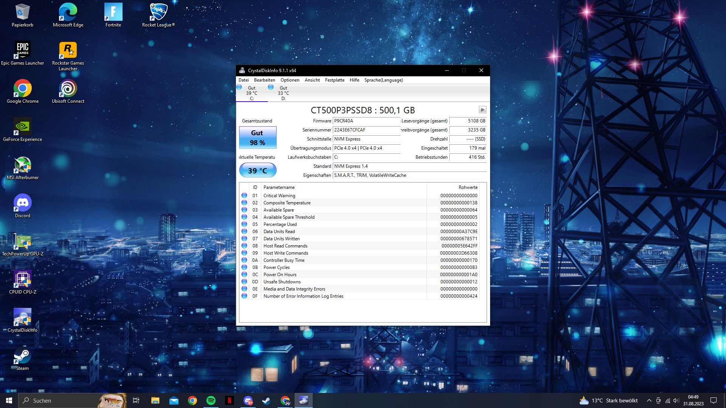Select the D: drive tab
This screenshot has width=726, height=408.
click(x=283, y=93)
